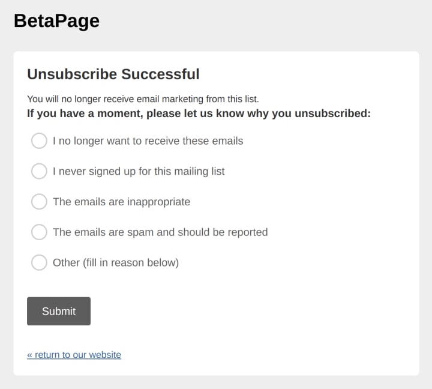This screenshot has width=432, height=389.
Task: Choose 'I never signed up' radio circle
Action: coord(39,171)
